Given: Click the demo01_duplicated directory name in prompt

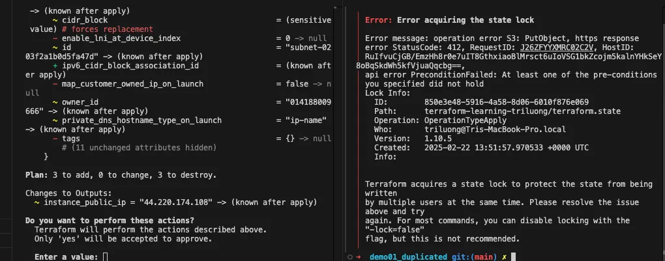Looking at the screenshot, I should coord(409,256).
